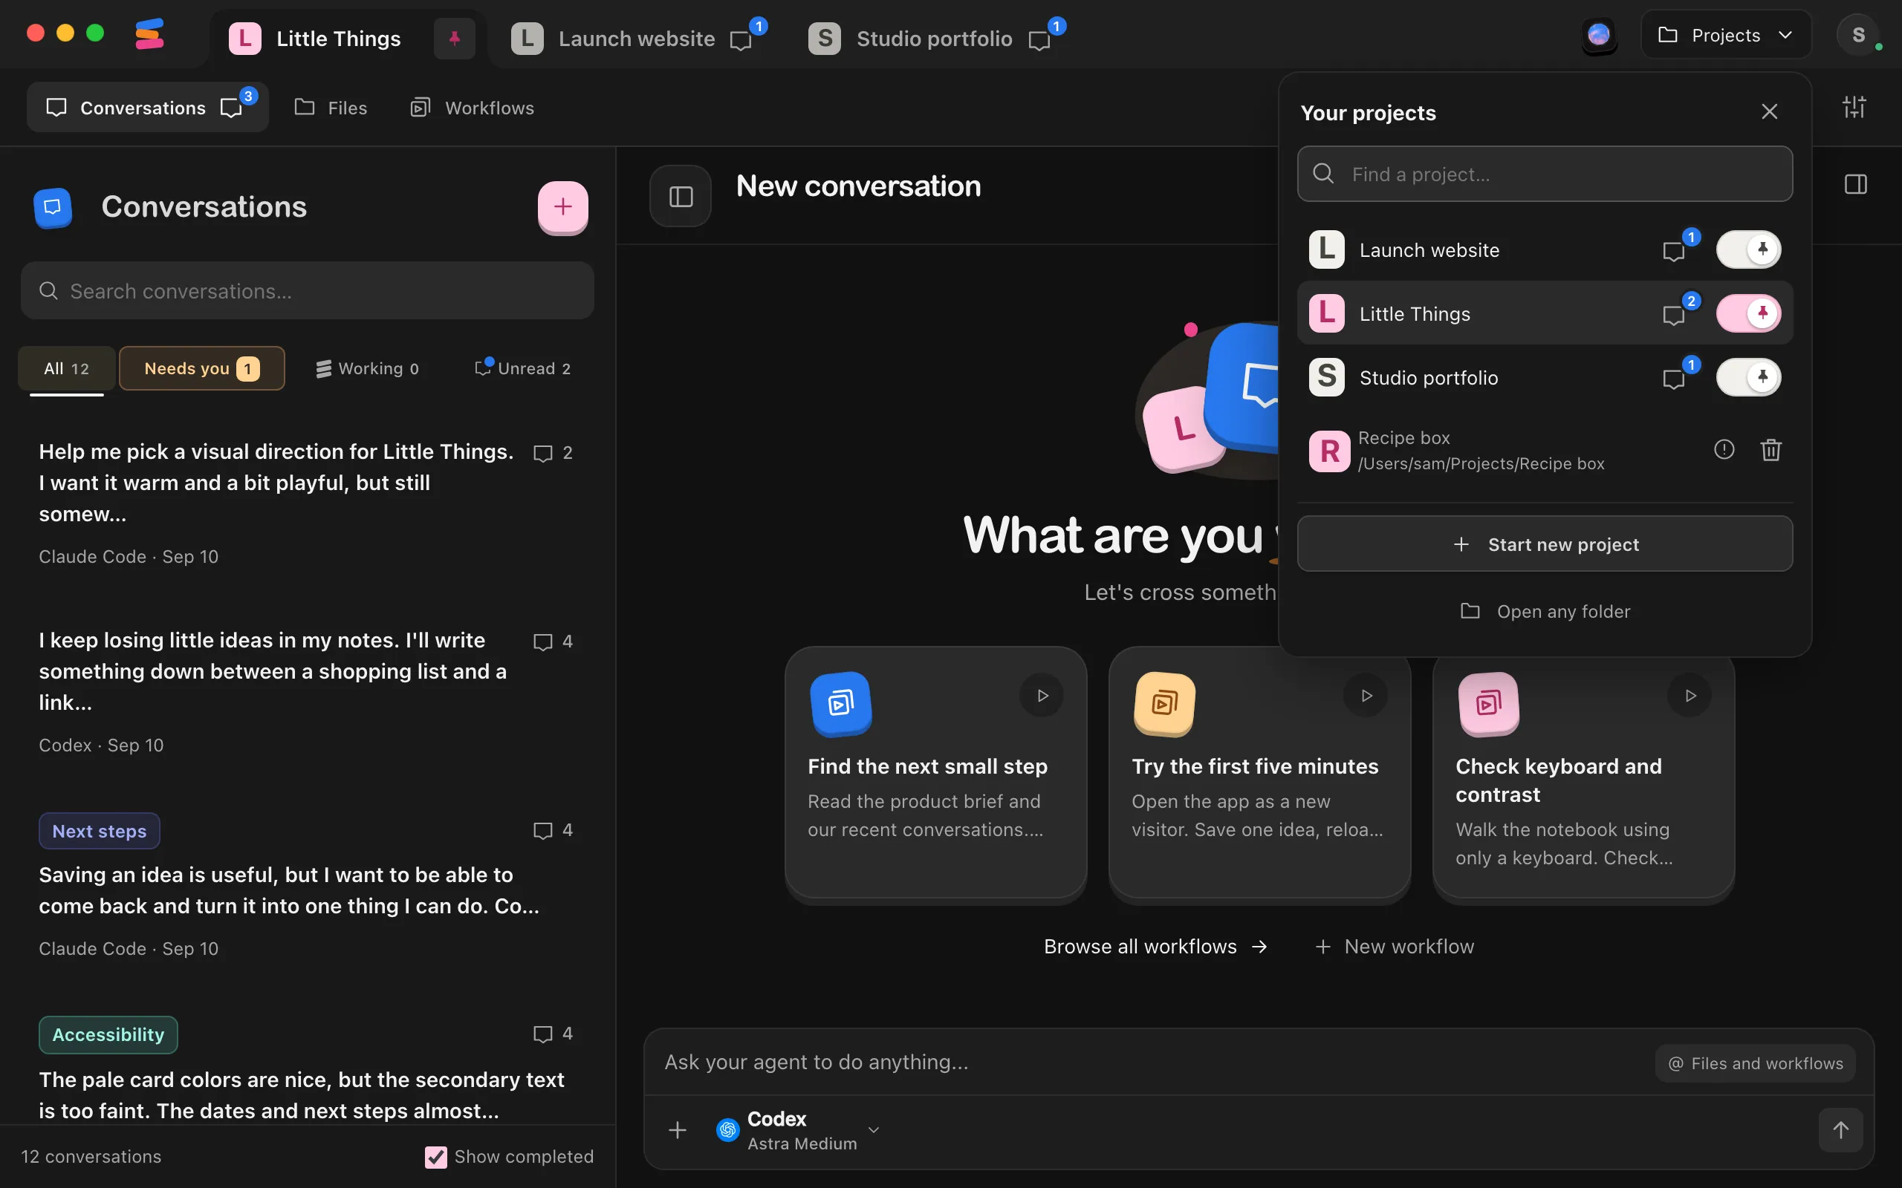Click New workflow link
The image size is (1902, 1188).
[1395, 947]
